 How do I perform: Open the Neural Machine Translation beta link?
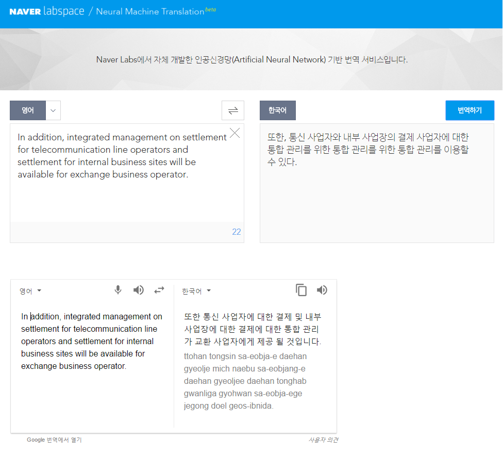coord(156,11)
